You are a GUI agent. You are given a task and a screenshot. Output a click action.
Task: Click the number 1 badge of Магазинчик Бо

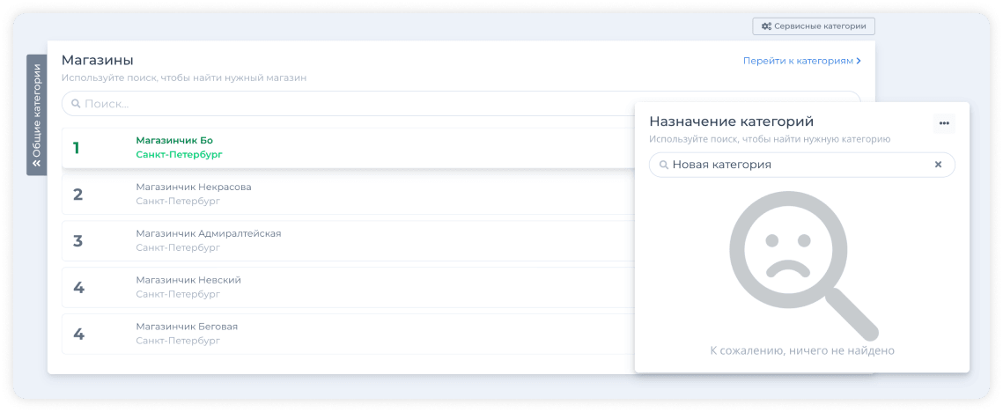point(77,148)
